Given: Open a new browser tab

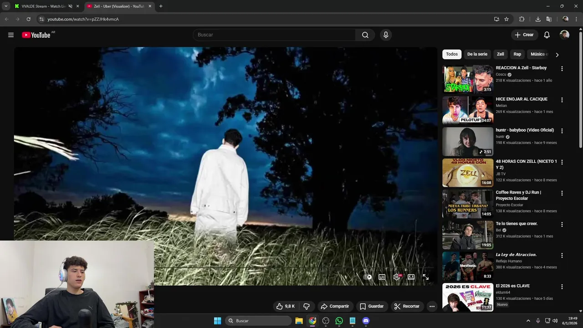Looking at the screenshot, I should 161,6.
